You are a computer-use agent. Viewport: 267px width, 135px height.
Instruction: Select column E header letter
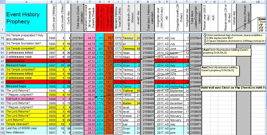click(x=77, y=2)
